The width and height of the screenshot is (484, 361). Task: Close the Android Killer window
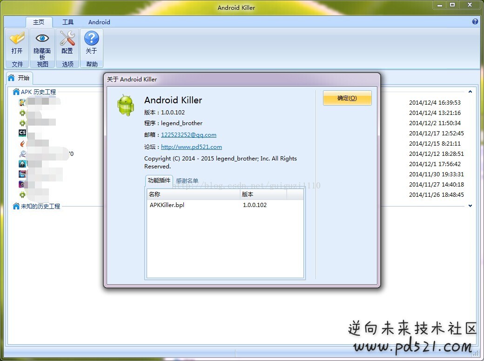[470, 5]
